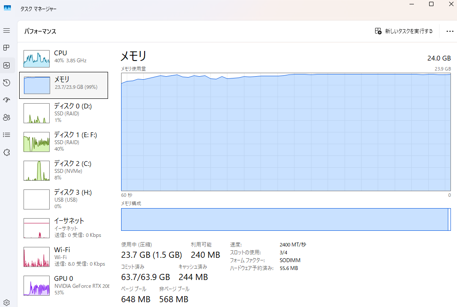457x307 pixels.
Task: Select ディスク 1 (E: F:) item
Action: tap(64, 142)
